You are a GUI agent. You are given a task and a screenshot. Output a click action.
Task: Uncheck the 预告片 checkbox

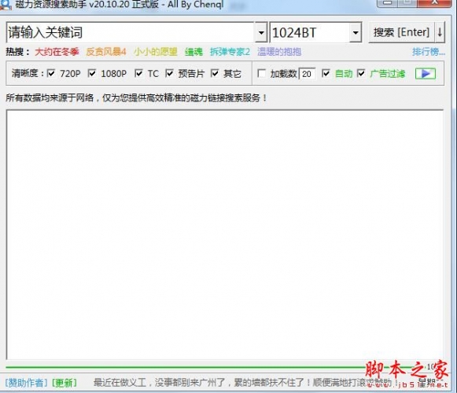169,73
